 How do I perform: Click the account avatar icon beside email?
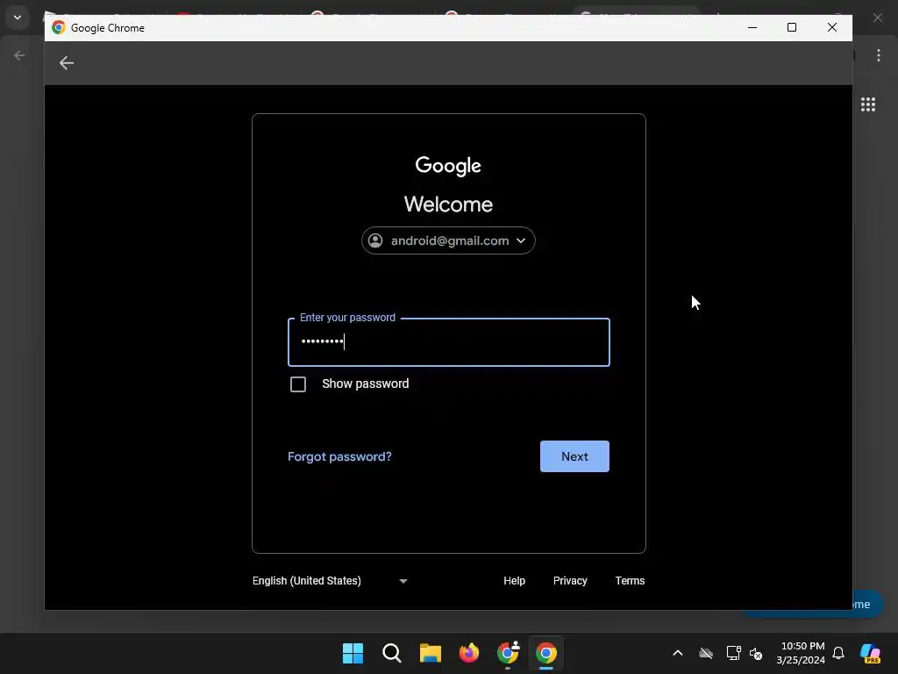coord(375,240)
